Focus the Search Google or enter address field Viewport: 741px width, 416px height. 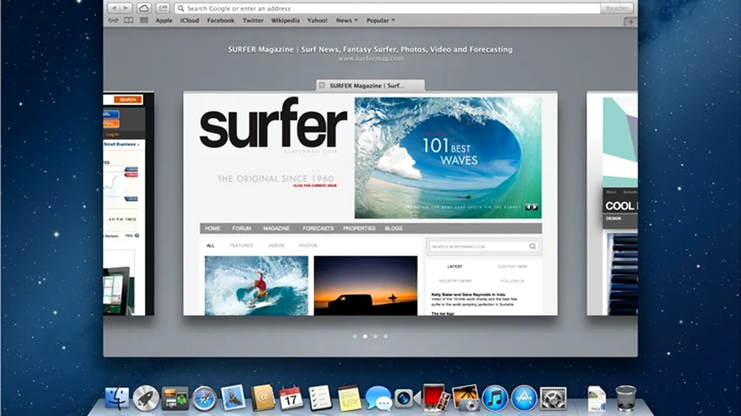click(388, 8)
